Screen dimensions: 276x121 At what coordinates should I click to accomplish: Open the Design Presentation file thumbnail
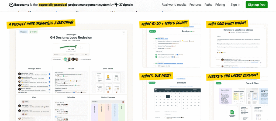pyautogui.click(x=108, y=77)
